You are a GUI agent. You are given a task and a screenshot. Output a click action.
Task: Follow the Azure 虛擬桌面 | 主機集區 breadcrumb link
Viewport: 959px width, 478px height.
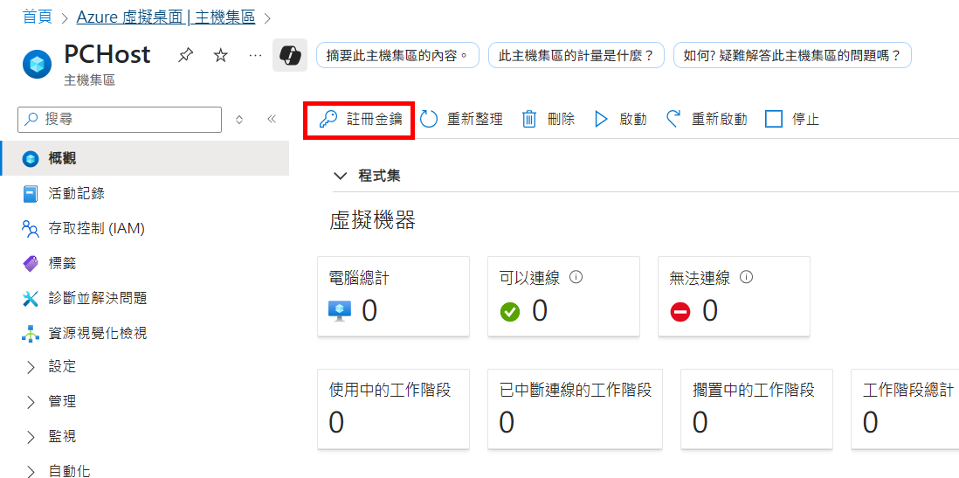pyautogui.click(x=165, y=17)
